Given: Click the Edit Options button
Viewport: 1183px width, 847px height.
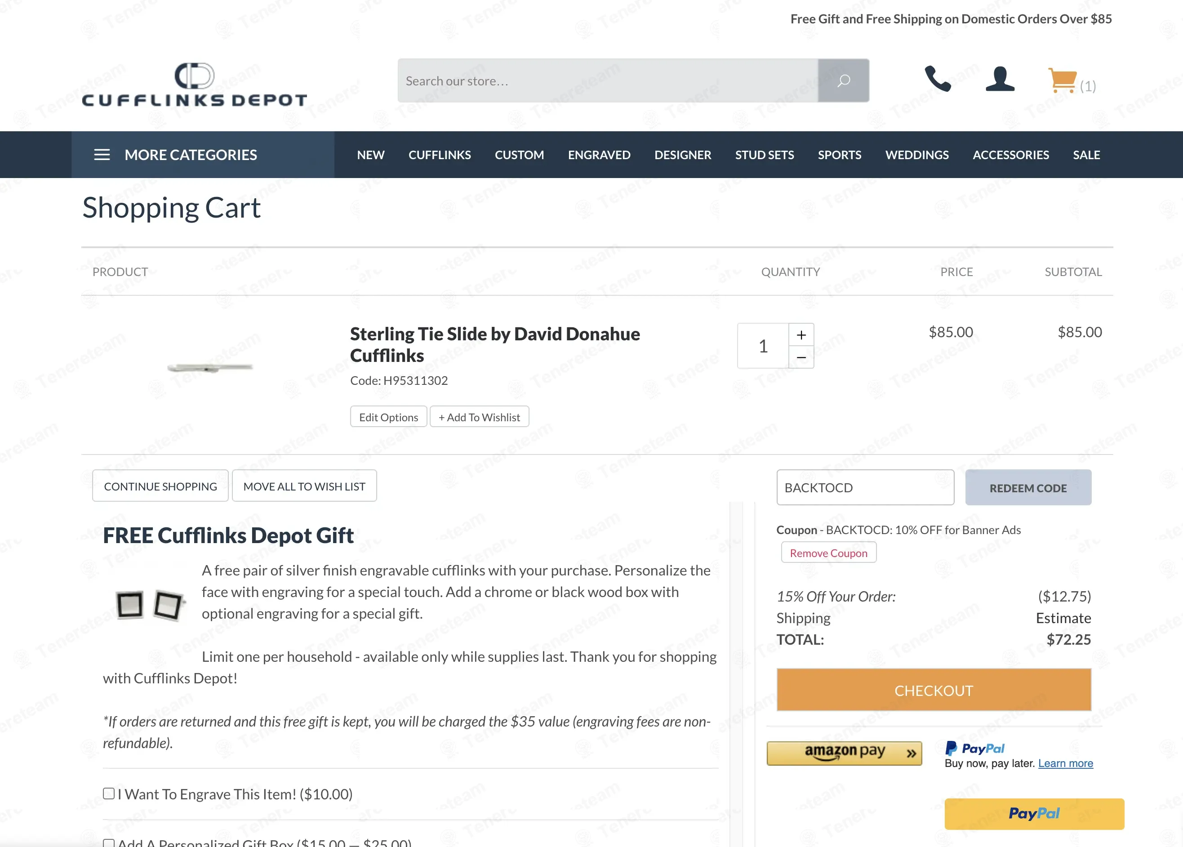Looking at the screenshot, I should point(388,417).
